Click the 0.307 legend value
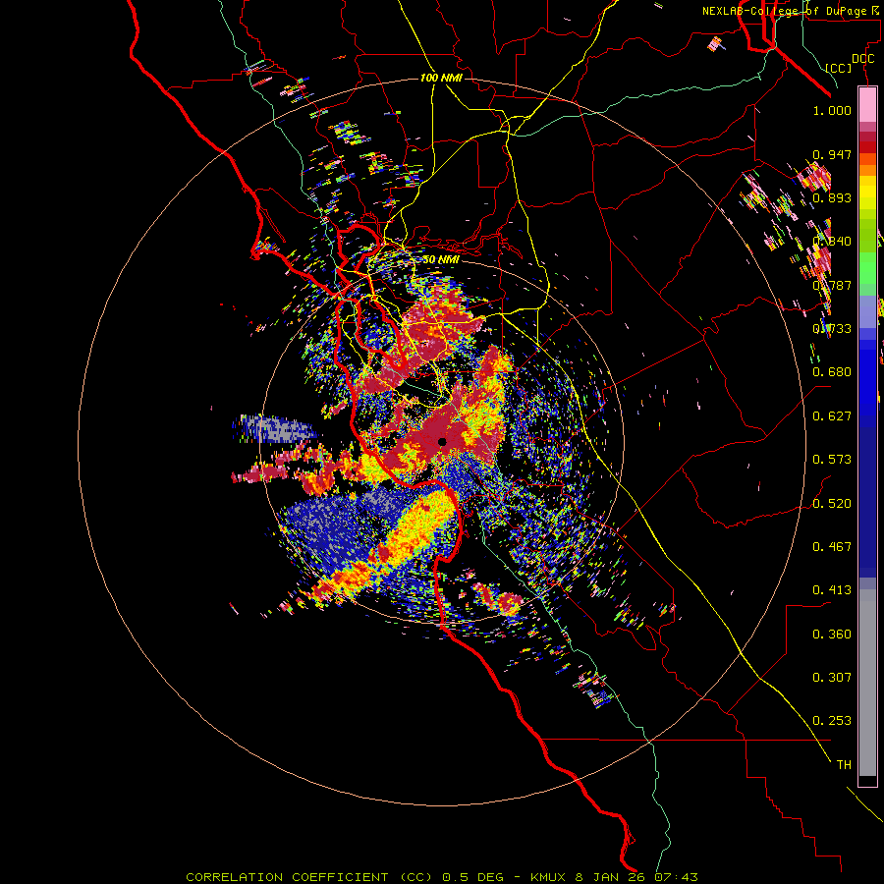Screen dimensions: 884x884 tap(832, 678)
